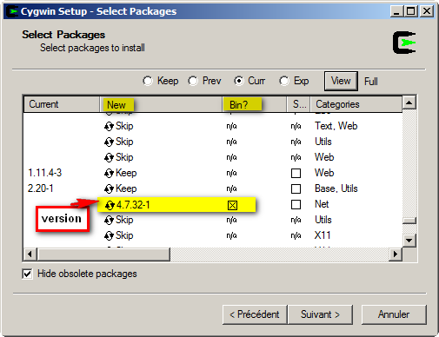
Task: Maximize the Cygwin Setup window
Action: pyautogui.click(x=411, y=11)
